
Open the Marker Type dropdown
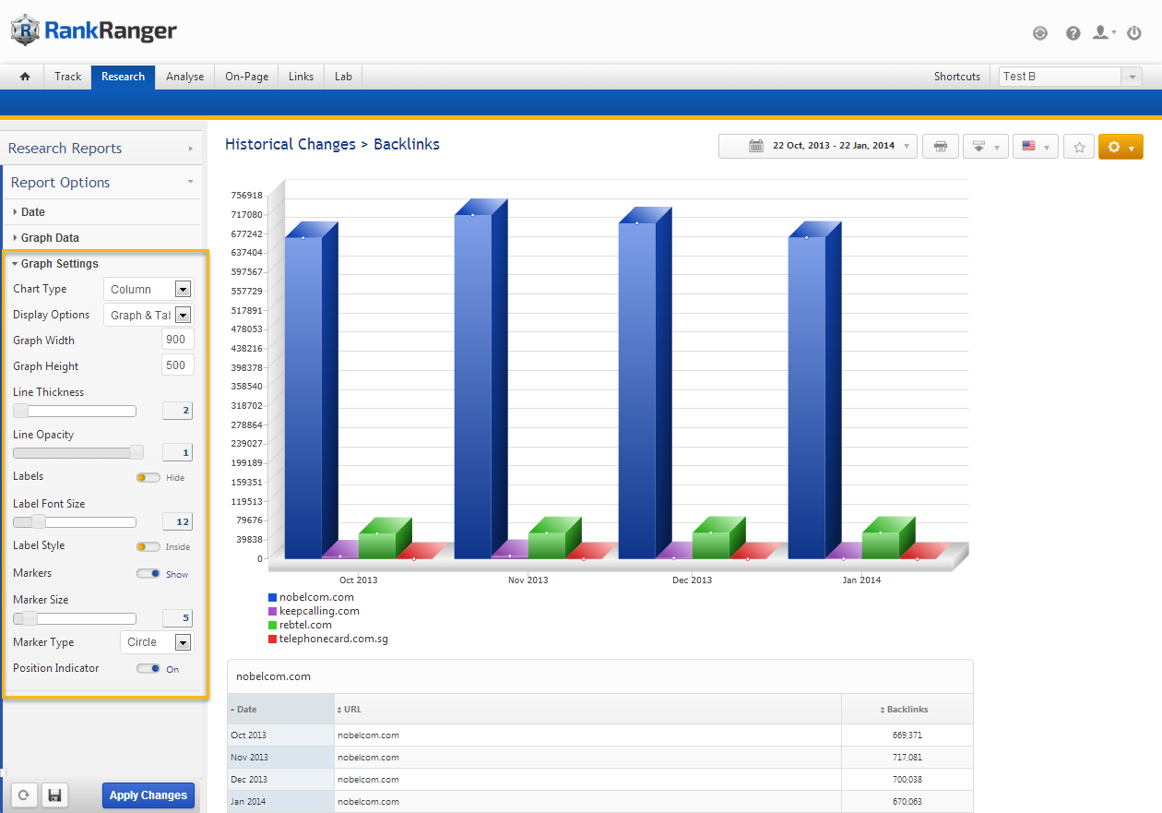tap(157, 642)
